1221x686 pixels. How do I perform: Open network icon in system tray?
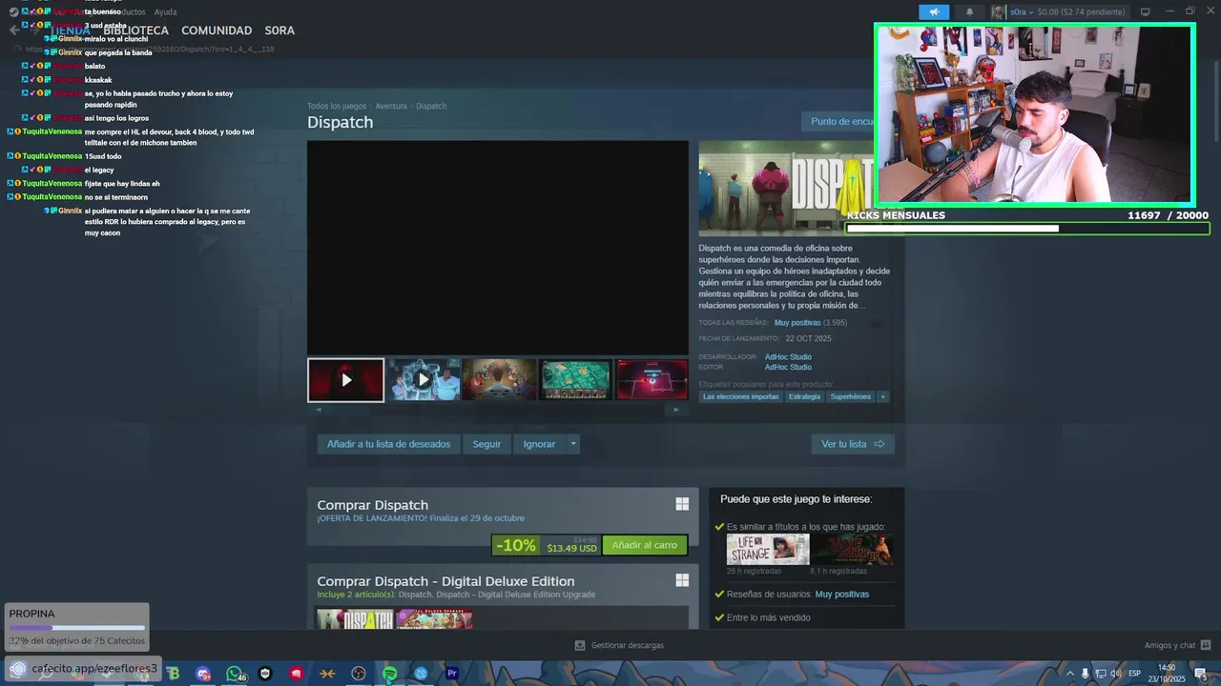(1100, 674)
